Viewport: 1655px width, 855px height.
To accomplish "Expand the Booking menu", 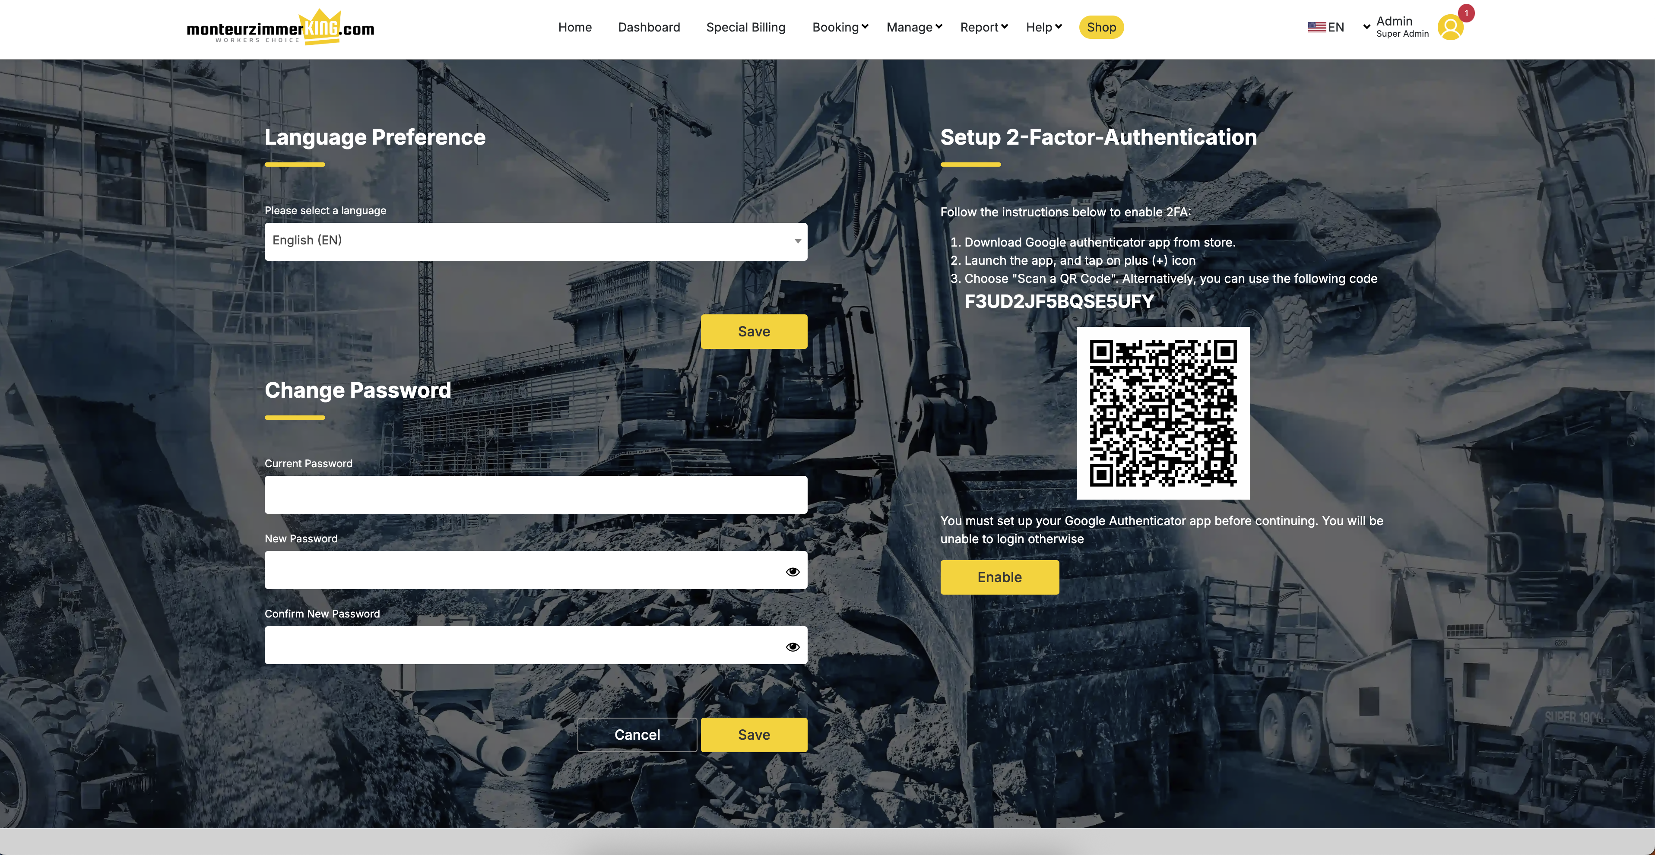I will [840, 27].
